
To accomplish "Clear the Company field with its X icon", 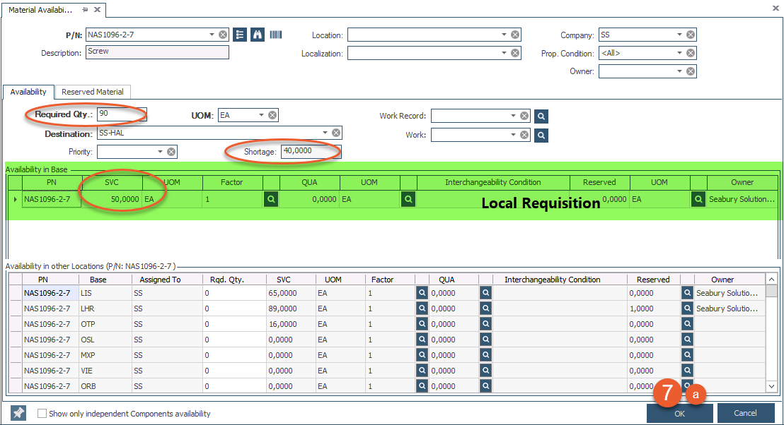I will coord(691,35).
